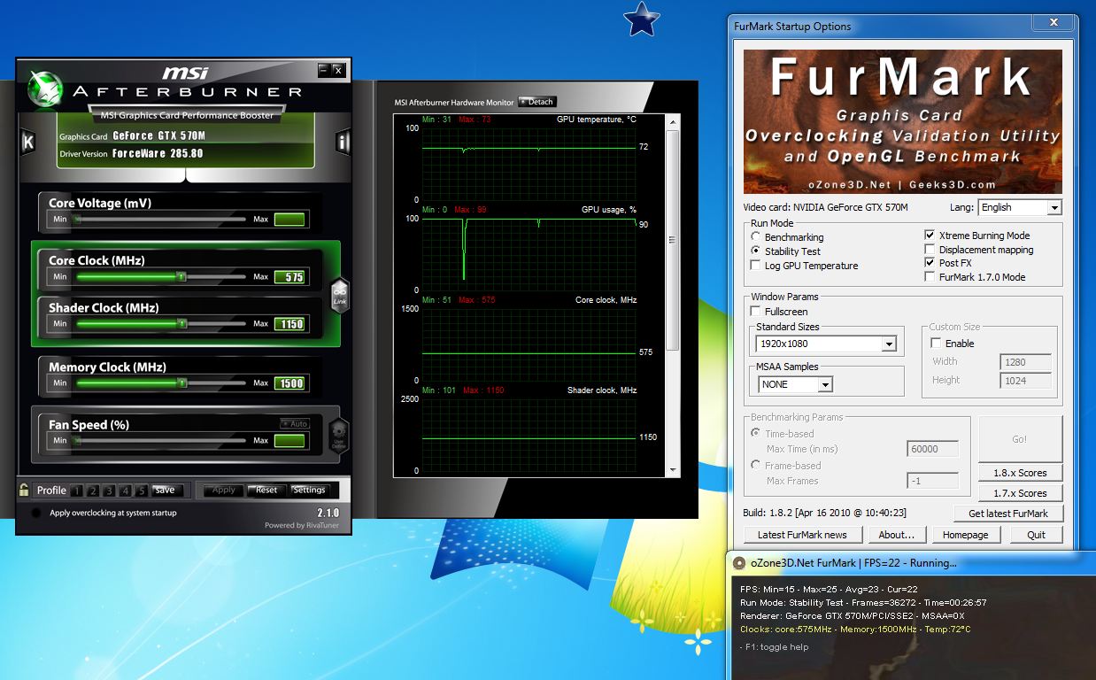Select profile slot 2 in Afterburner
The width and height of the screenshot is (1096, 680).
coord(94,491)
